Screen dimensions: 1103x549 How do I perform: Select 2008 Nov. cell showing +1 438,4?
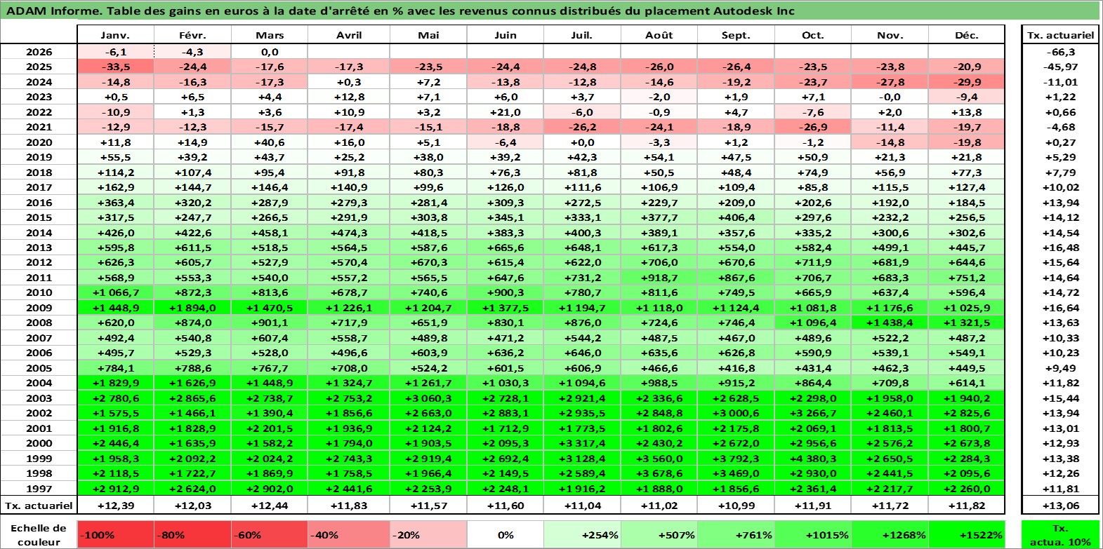890,323
